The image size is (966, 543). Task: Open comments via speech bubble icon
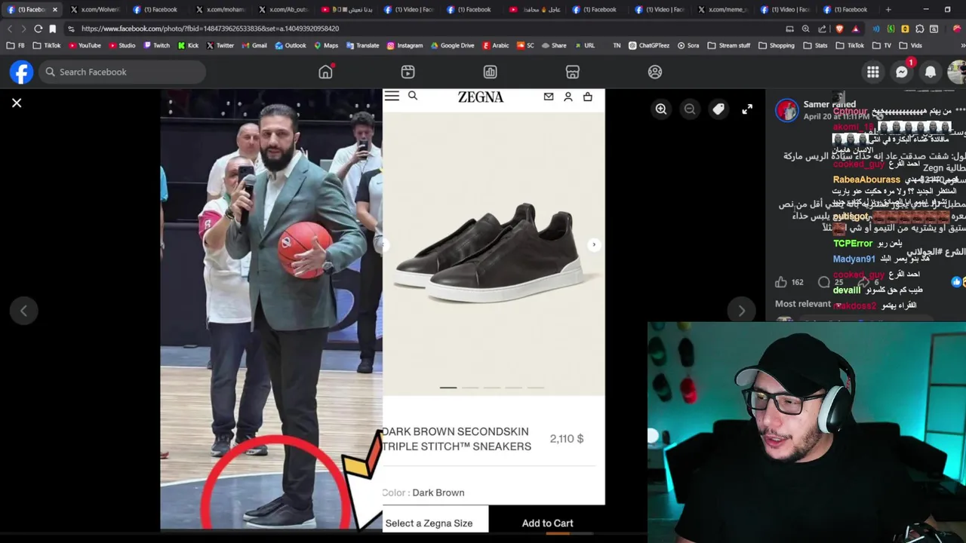coord(824,282)
